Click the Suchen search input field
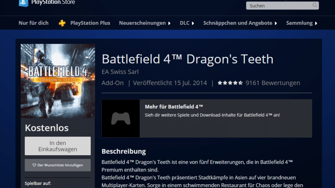The width and height of the screenshot is (335, 188). pos(279,6)
